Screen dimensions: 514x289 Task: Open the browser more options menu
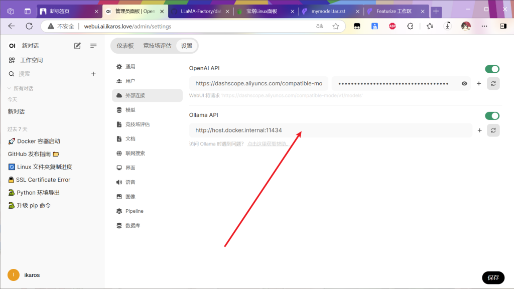[x=484, y=26]
